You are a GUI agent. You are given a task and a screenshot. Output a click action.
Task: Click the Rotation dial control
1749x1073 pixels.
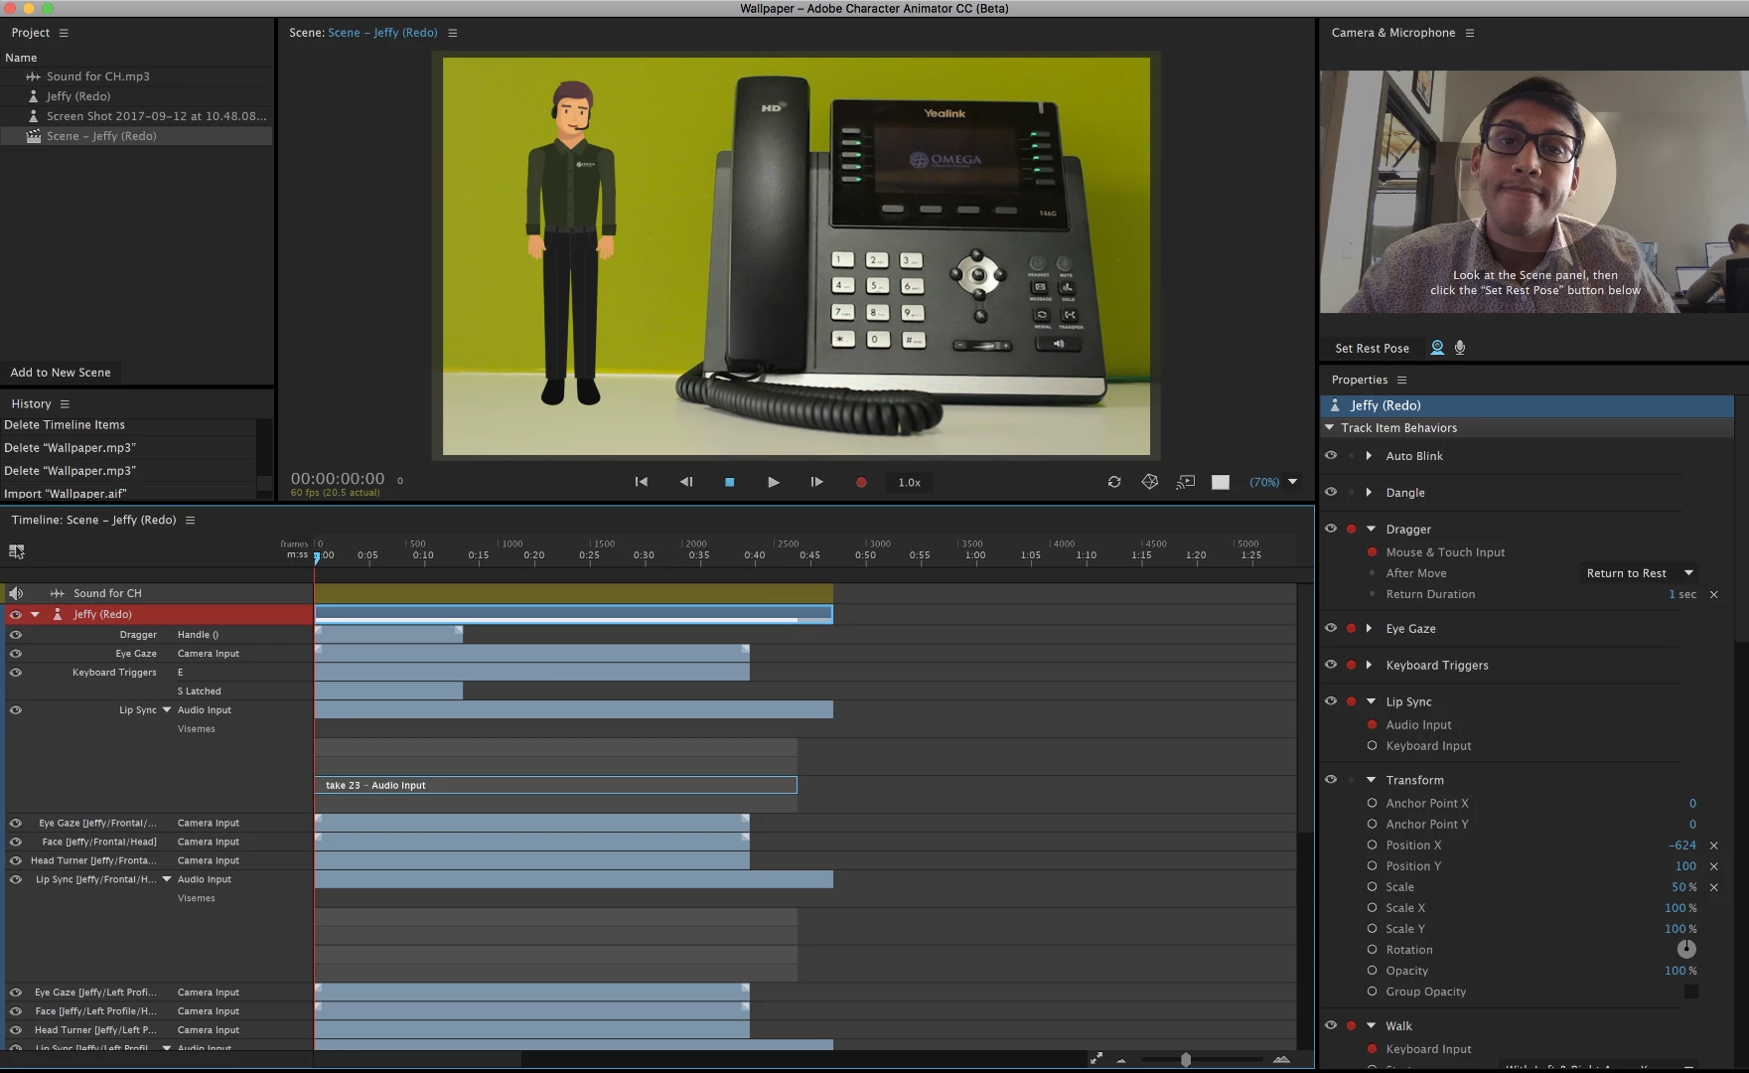[1686, 949]
